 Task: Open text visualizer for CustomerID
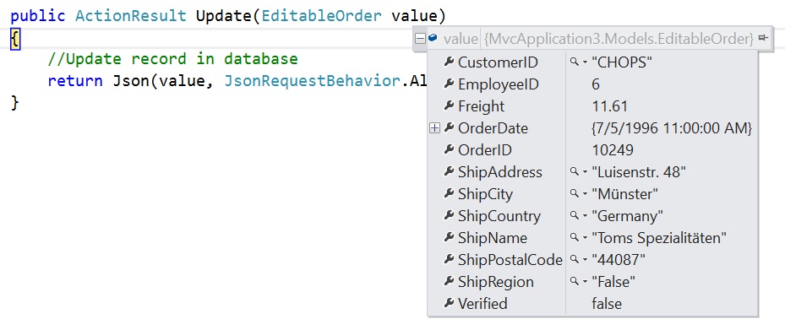[575, 62]
